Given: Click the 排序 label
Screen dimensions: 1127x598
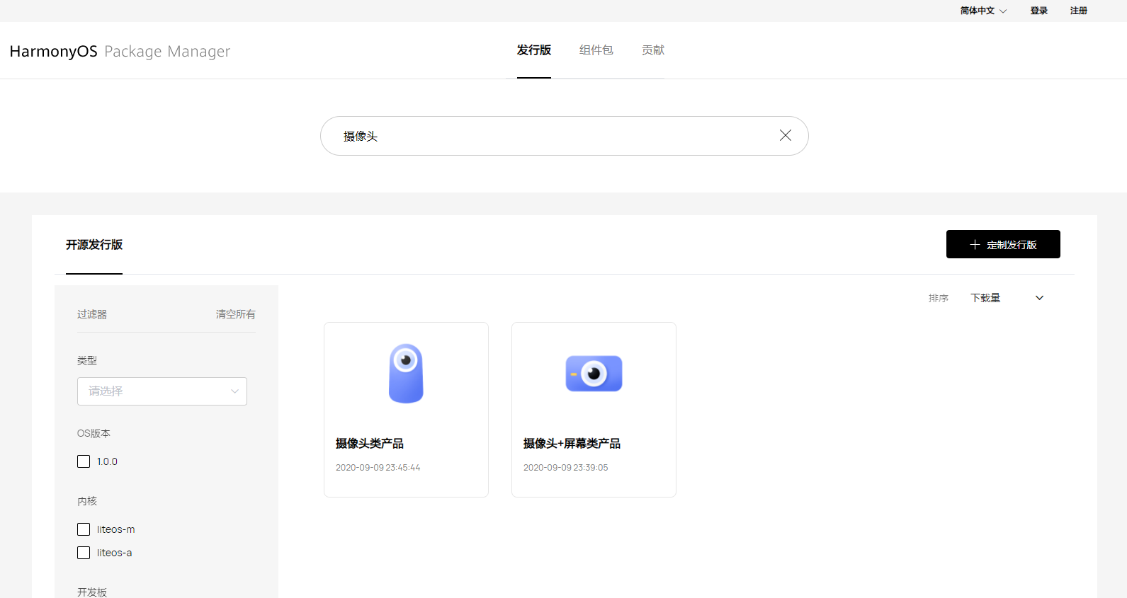Looking at the screenshot, I should 939,299.
